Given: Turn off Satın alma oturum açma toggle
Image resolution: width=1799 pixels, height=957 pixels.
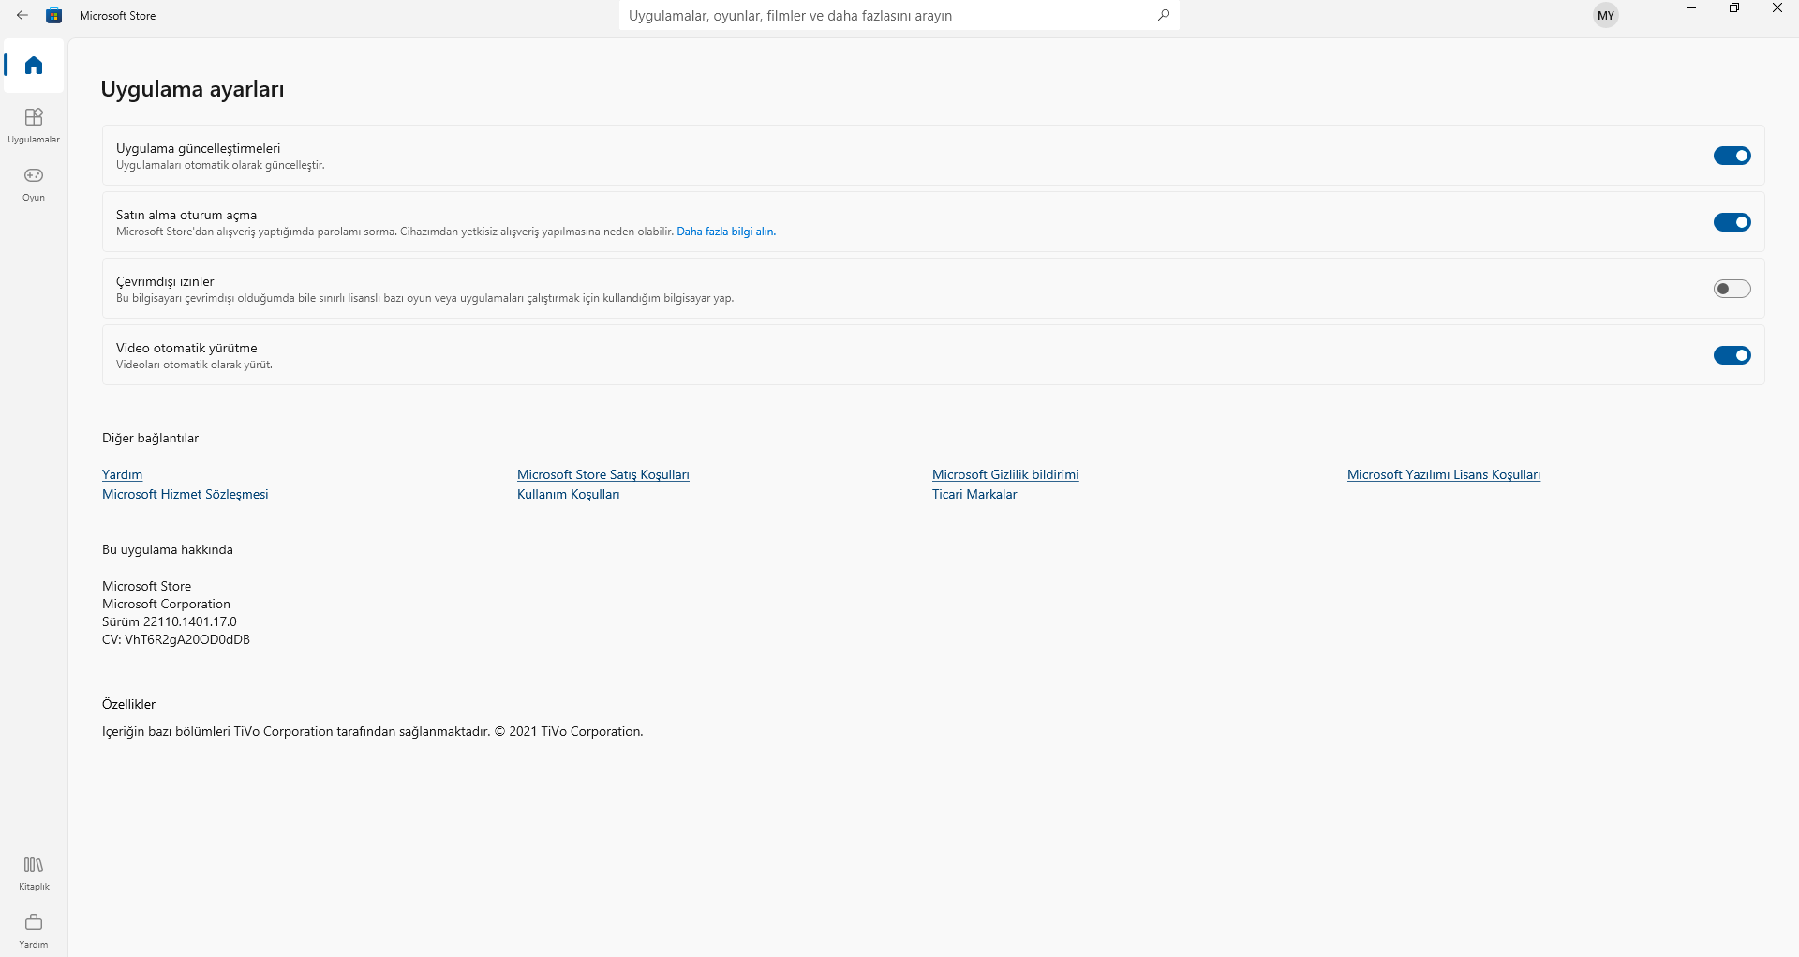Looking at the screenshot, I should (1732, 222).
